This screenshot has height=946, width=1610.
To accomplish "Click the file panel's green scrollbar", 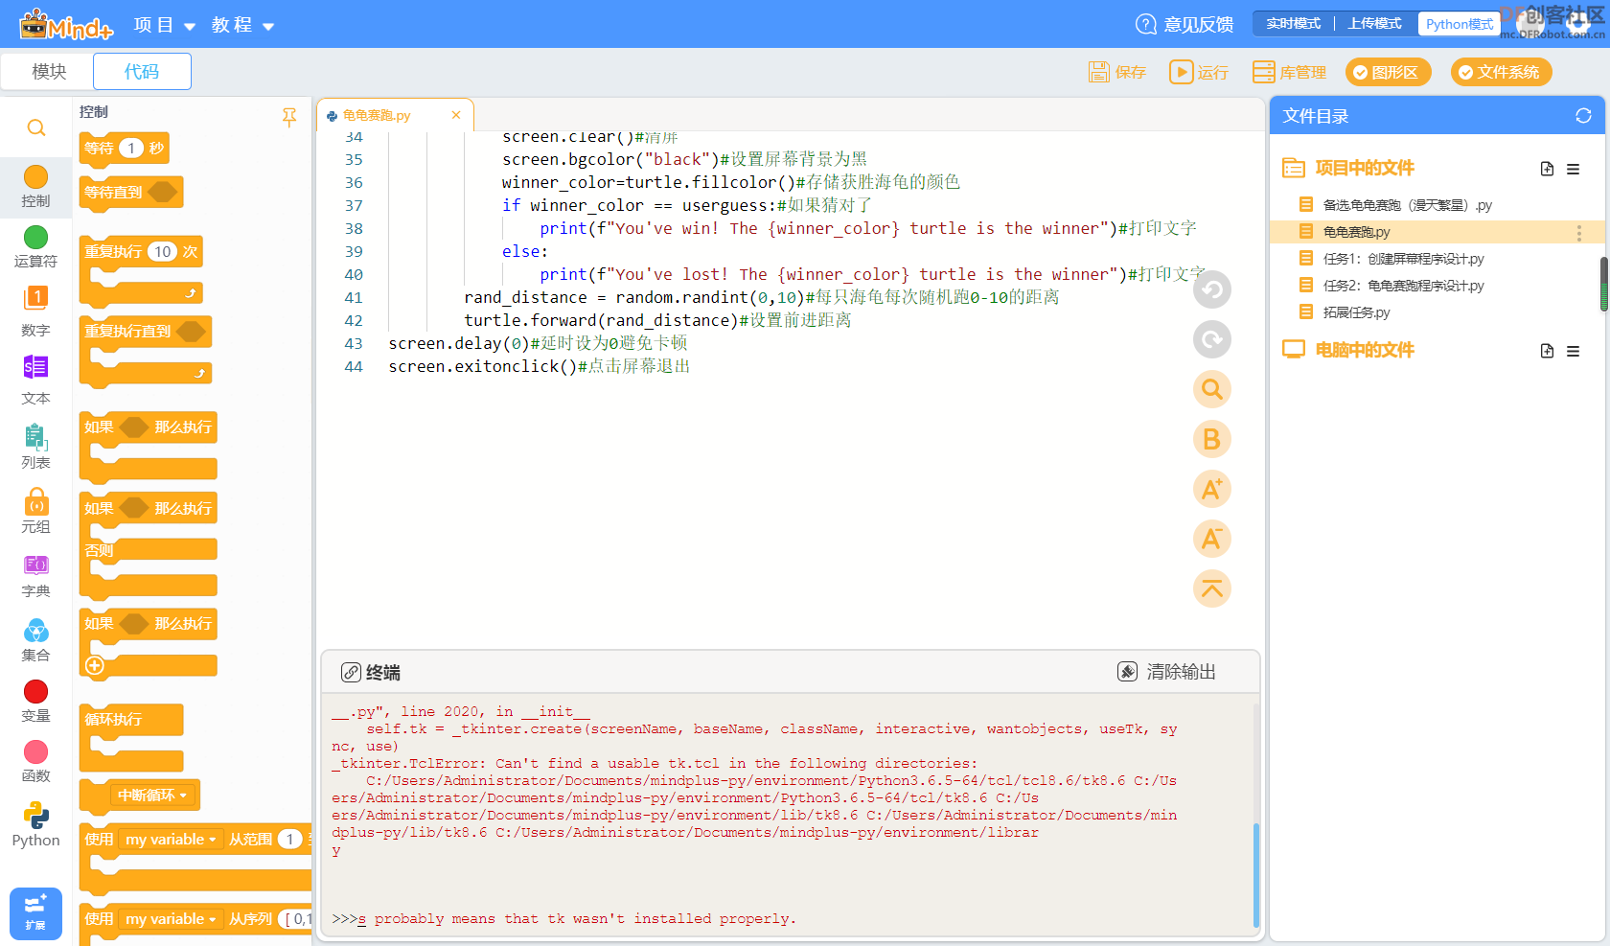I will 1604,285.
